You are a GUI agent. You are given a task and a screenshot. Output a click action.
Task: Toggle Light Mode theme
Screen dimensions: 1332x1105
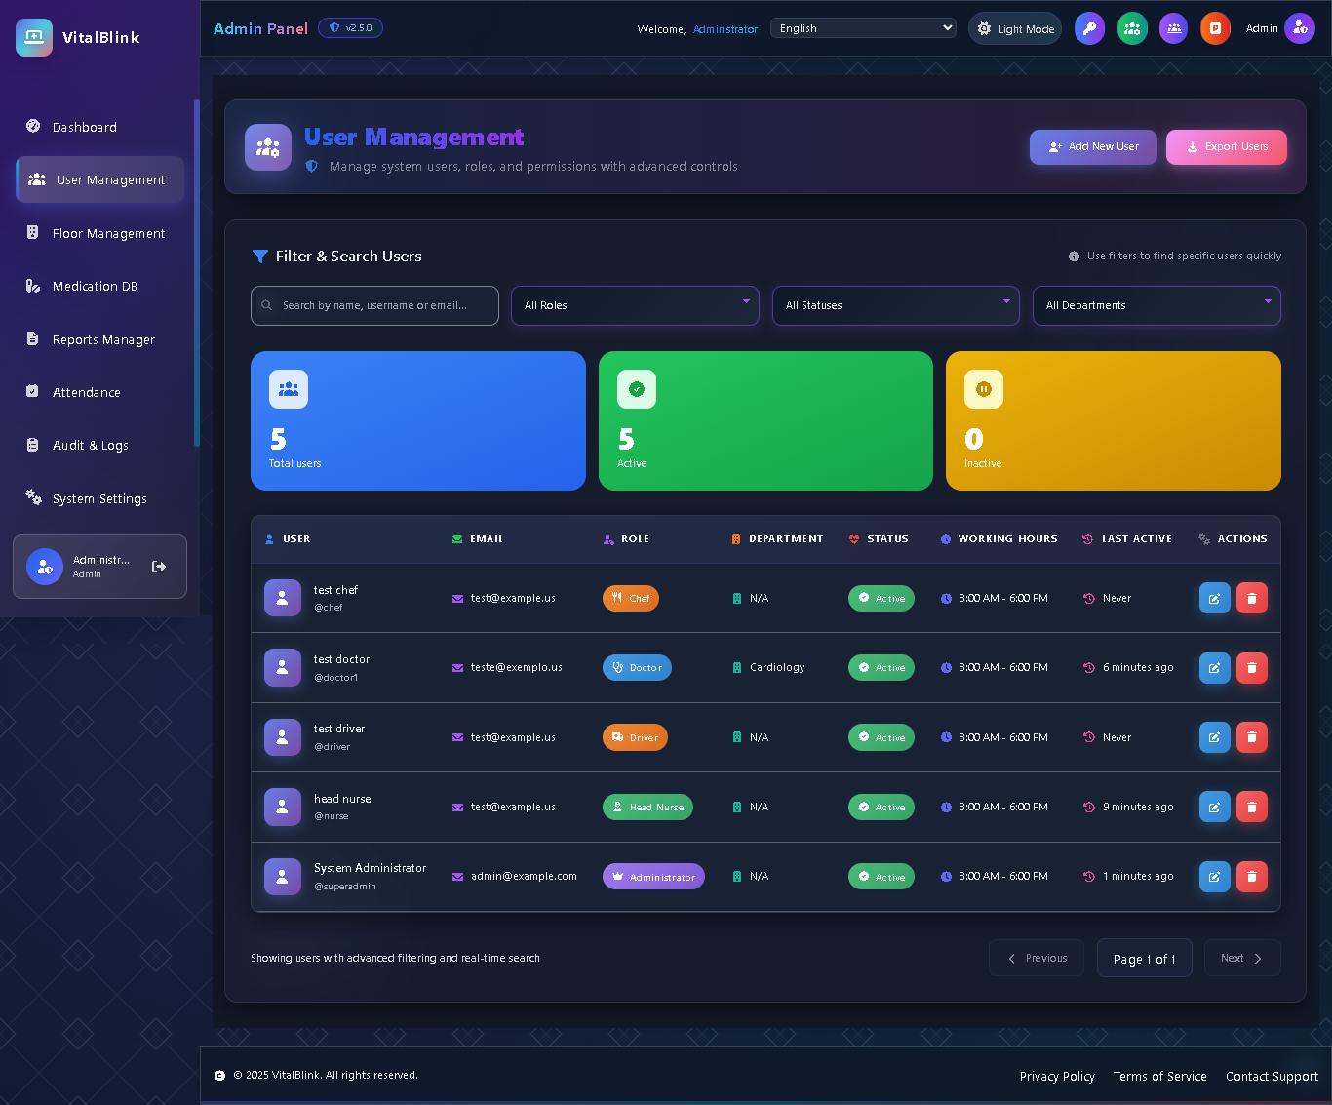tap(1015, 28)
